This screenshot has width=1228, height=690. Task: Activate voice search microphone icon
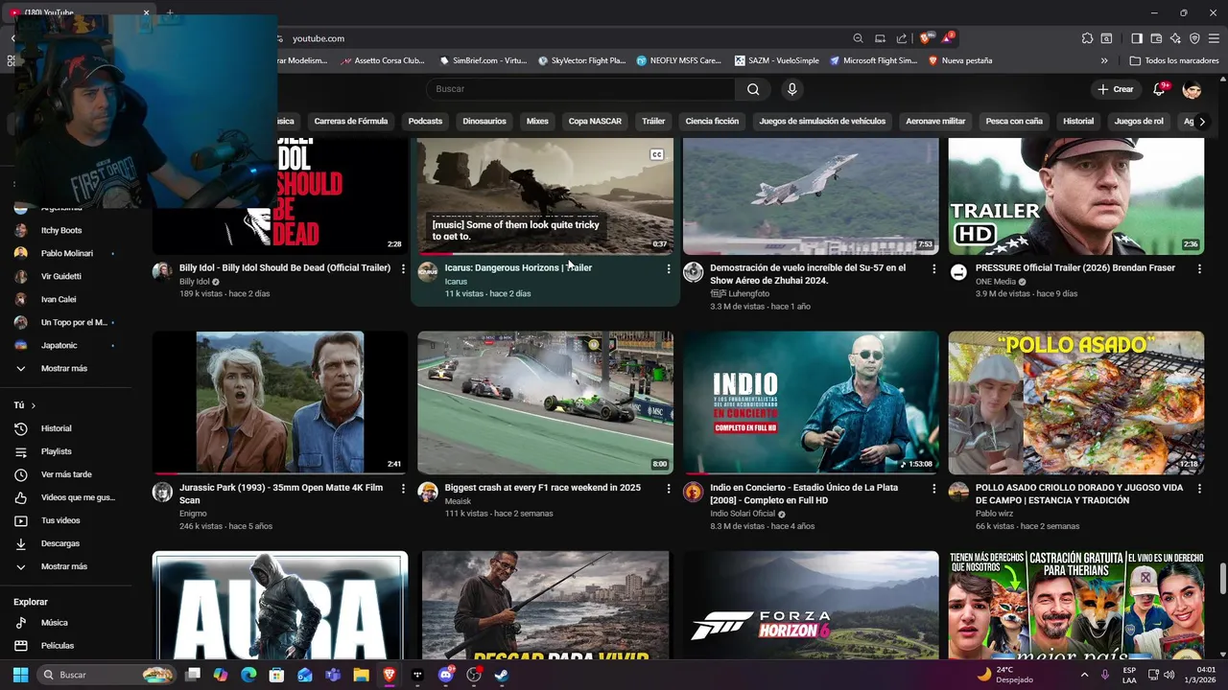coord(791,89)
